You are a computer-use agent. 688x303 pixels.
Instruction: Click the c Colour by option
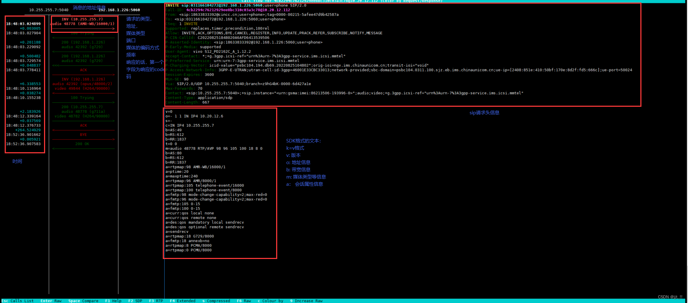270,301
